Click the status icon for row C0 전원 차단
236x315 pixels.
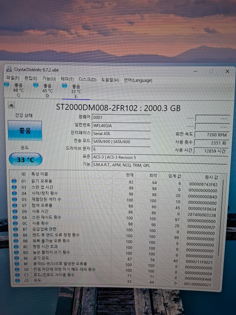coord(17,269)
